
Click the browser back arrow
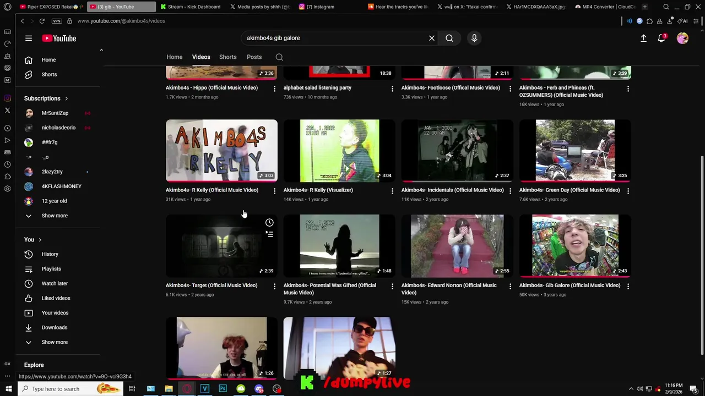pyautogui.click(x=22, y=21)
